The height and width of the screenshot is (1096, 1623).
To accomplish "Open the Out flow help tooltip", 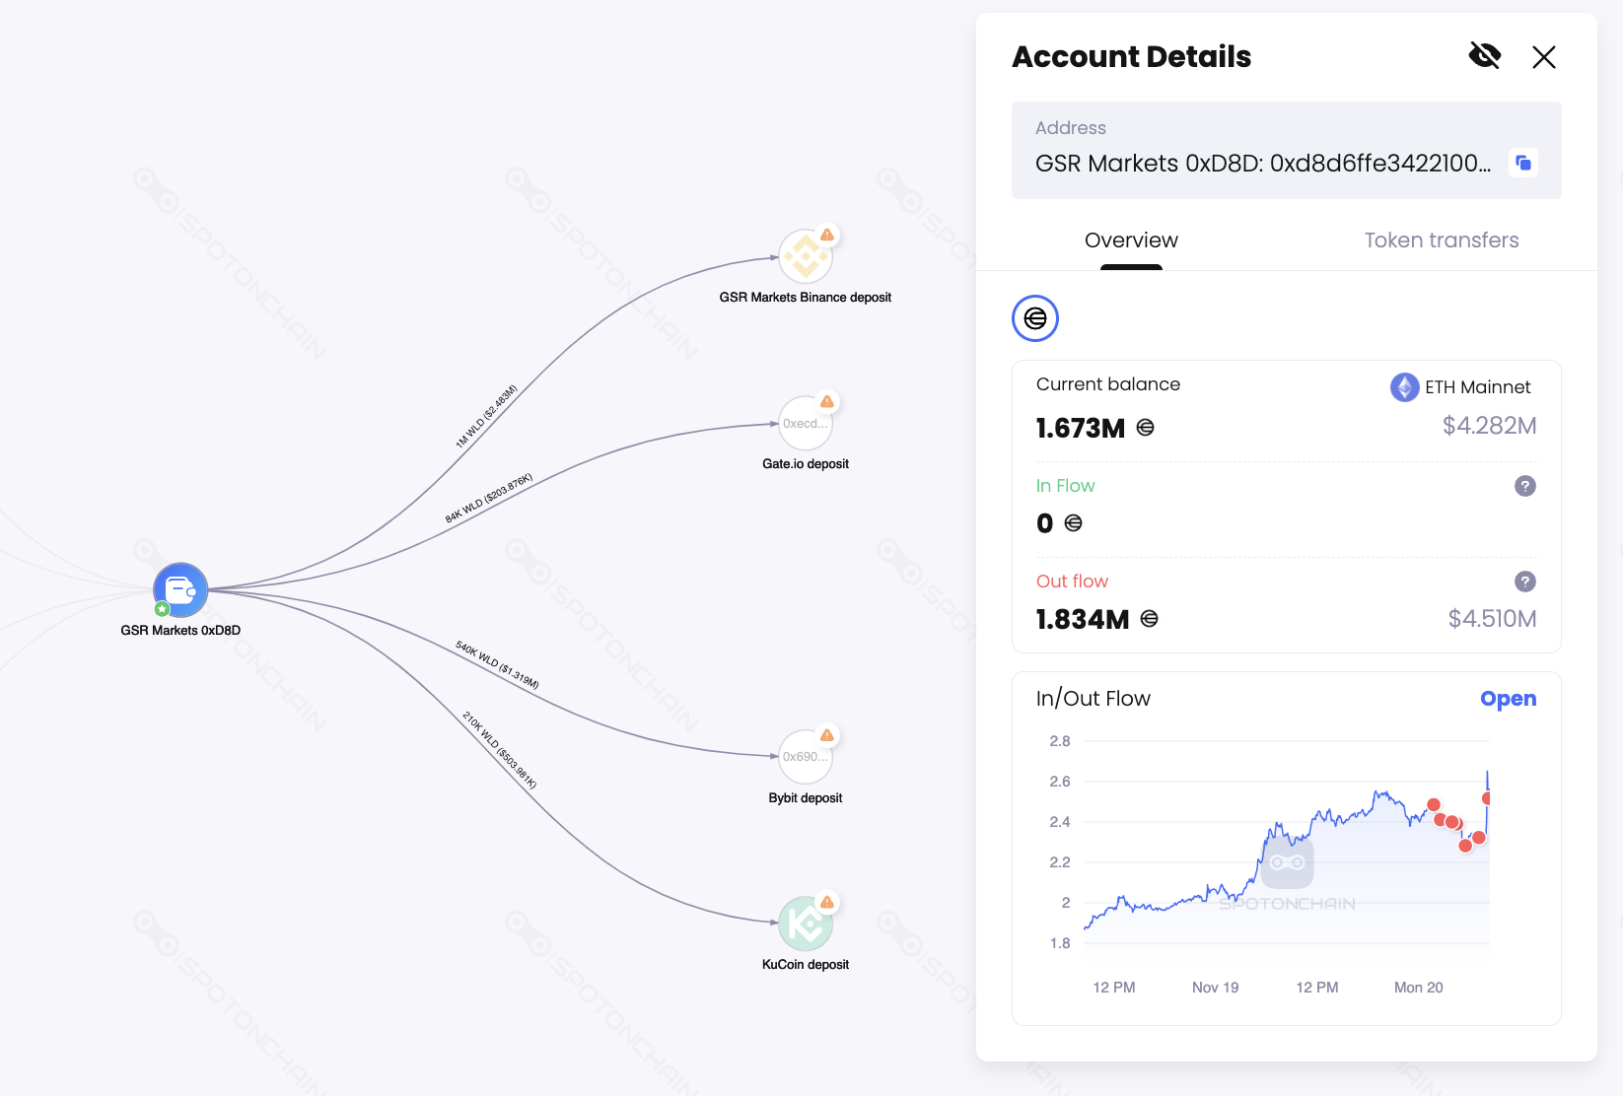I will pyautogui.click(x=1523, y=582).
